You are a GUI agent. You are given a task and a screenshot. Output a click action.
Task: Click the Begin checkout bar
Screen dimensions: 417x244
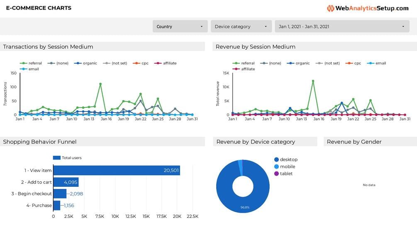(60, 194)
